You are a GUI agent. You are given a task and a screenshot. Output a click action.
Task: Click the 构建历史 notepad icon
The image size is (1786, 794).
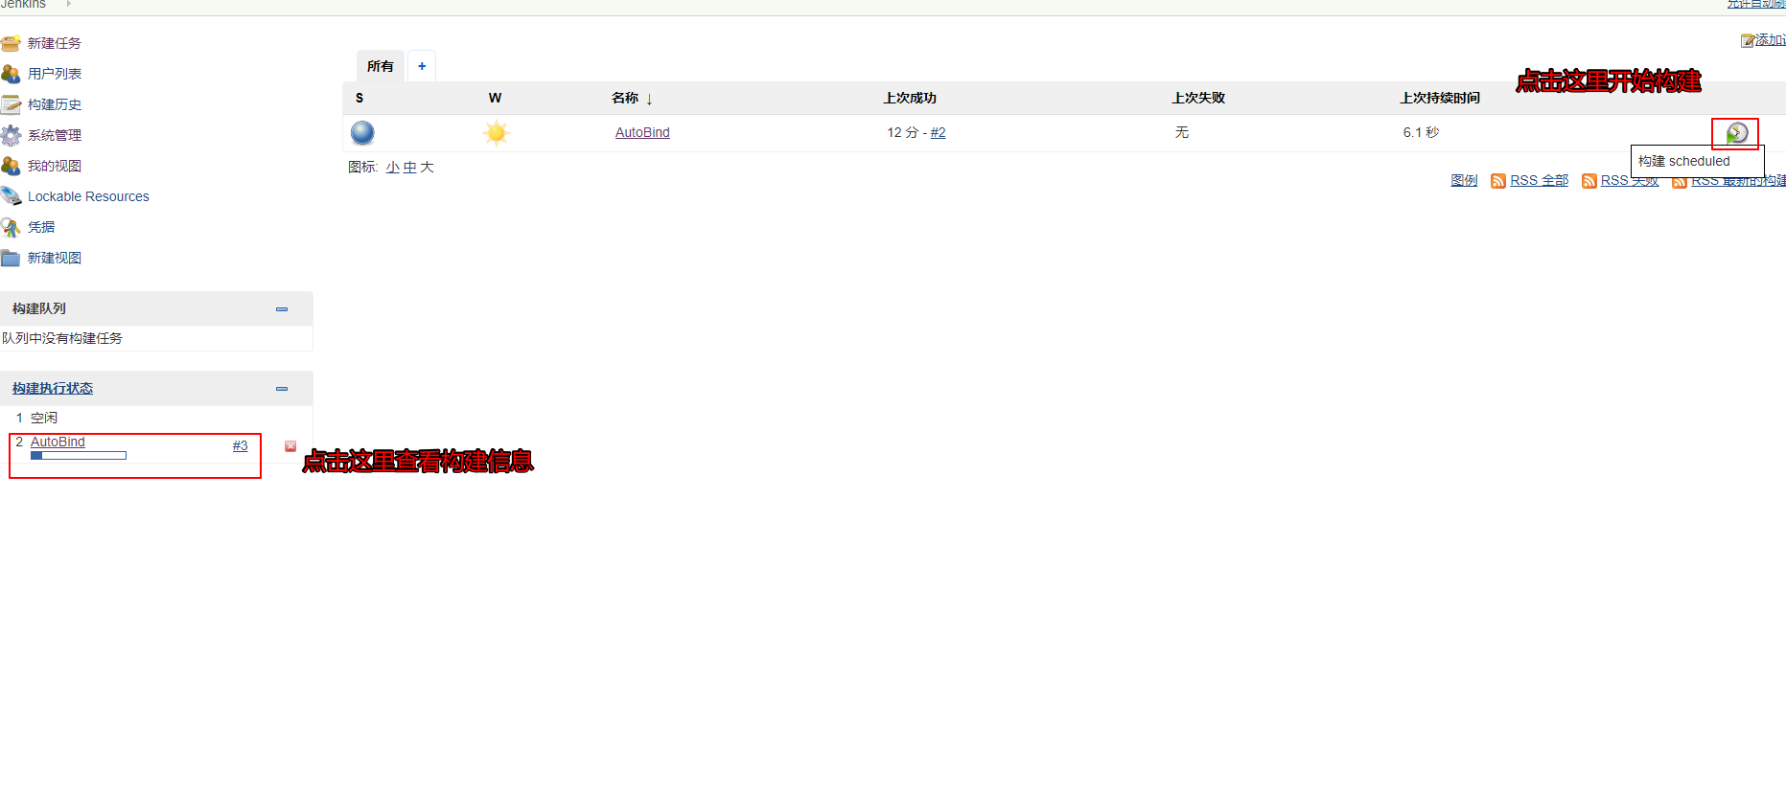coord(11,104)
